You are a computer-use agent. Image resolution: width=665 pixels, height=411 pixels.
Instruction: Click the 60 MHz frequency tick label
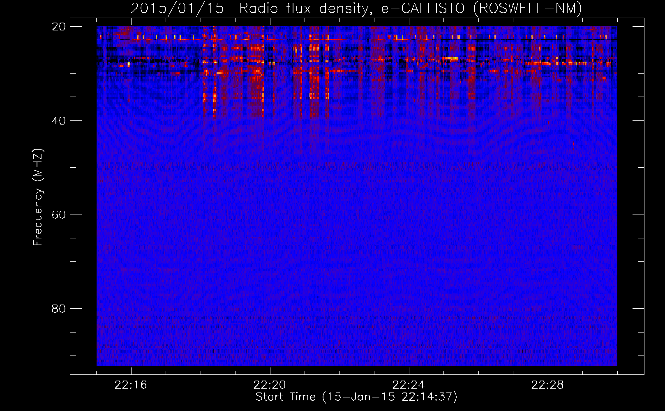pyautogui.click(x=59, y=215)
